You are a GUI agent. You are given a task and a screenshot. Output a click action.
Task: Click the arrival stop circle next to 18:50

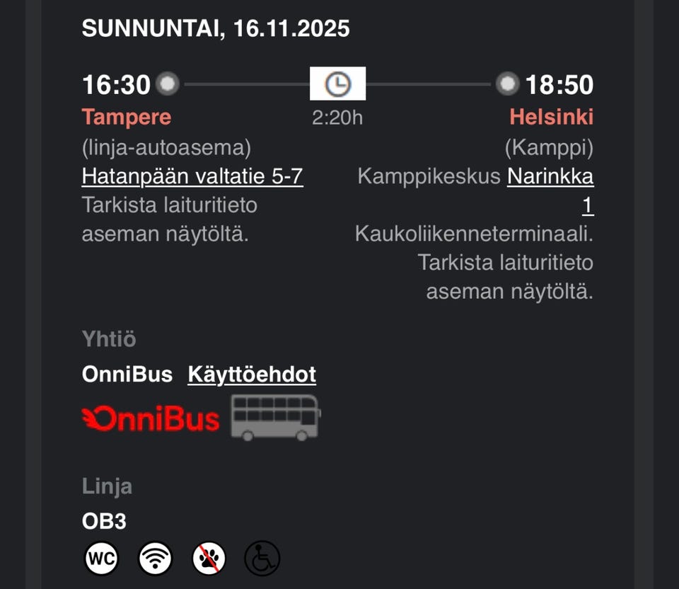pyautogui.click(x=507, y=84)
